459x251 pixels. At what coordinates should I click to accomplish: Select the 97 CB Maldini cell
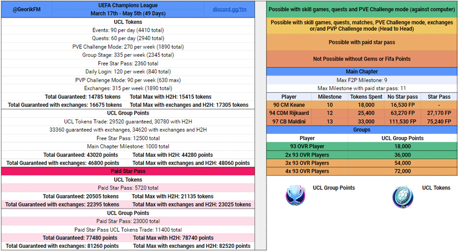coord(289,121)
